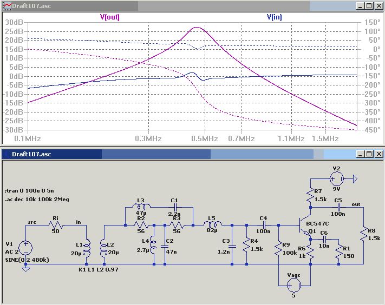
Task: Click the 9V value under V2
Action: click(336, 189)
